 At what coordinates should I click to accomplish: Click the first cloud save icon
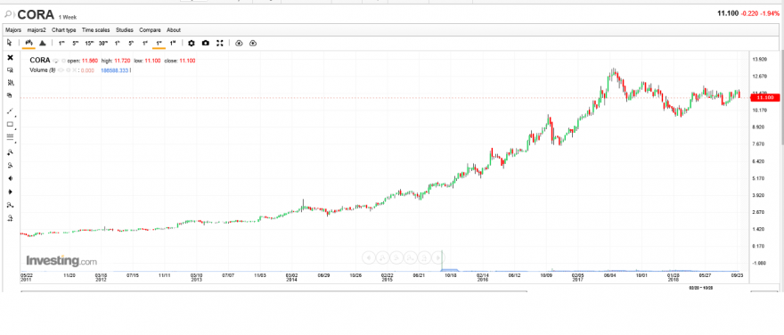(239, 43)
